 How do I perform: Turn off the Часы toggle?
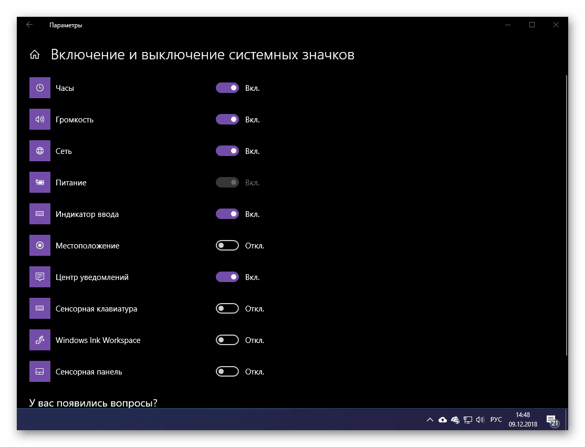click(227, 88)
